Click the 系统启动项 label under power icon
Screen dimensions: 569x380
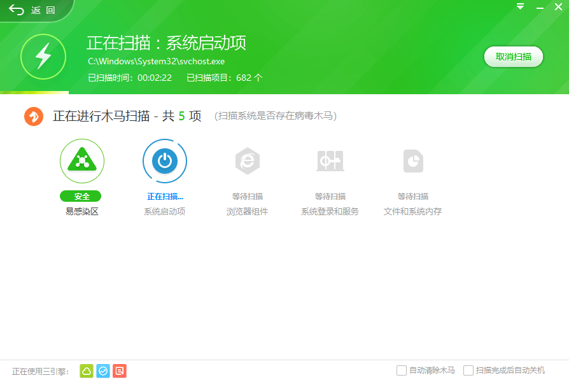(x=165, y=211)
